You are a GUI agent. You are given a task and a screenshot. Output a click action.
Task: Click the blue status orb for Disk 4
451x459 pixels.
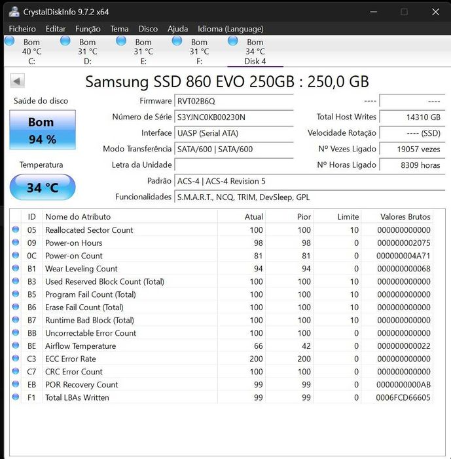pos(232,41)
